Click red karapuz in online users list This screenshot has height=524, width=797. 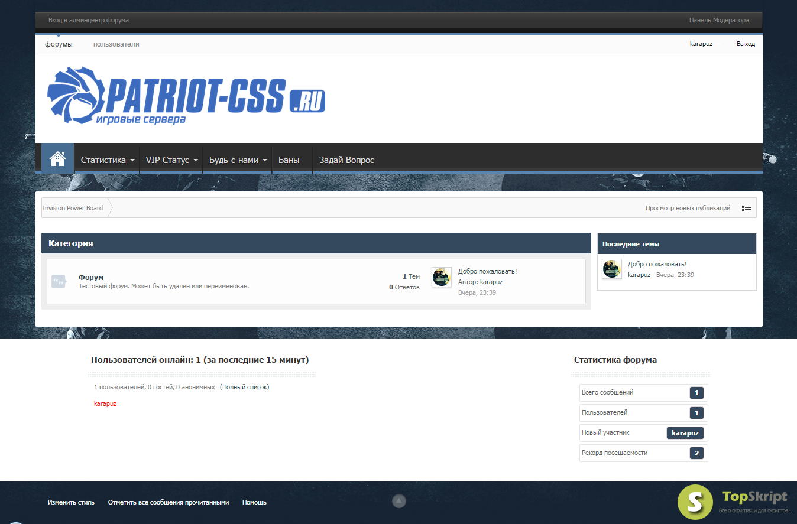(105, 403)
